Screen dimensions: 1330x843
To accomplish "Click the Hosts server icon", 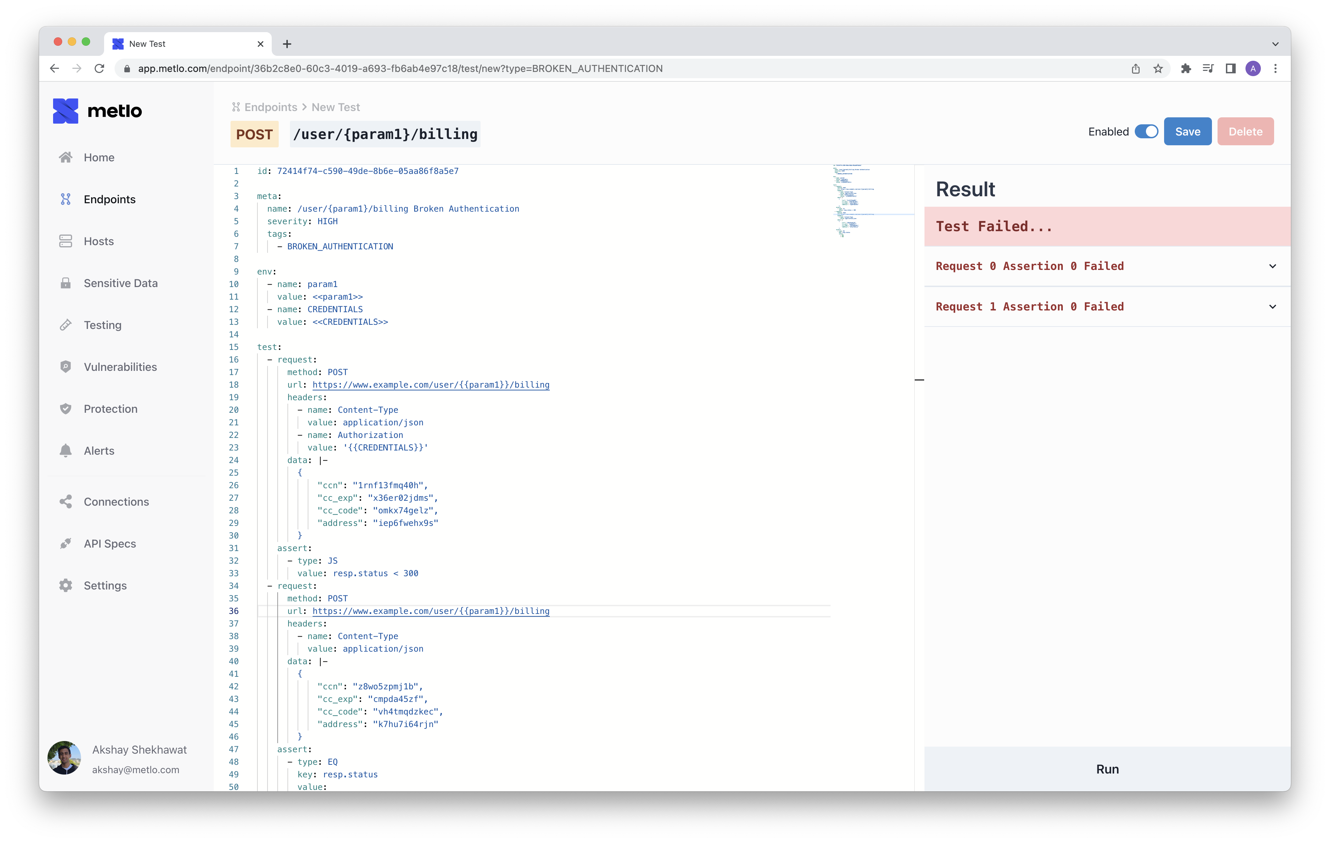I will [x=66, y=241].
